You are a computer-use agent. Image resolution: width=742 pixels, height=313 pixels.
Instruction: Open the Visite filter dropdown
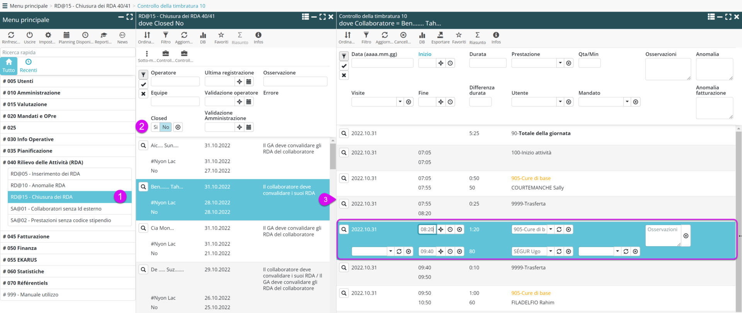tap(400, 102)
